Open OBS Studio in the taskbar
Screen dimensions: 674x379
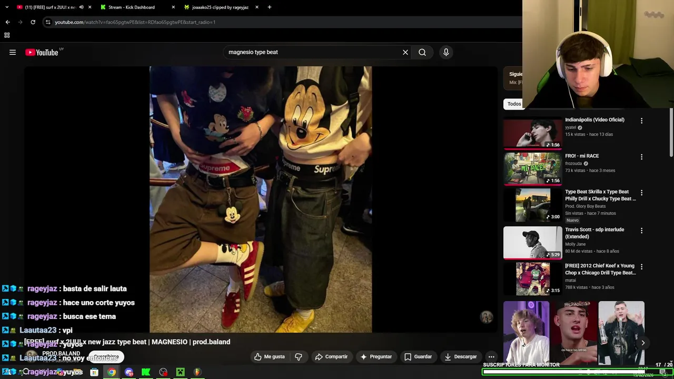coord(163,372)
